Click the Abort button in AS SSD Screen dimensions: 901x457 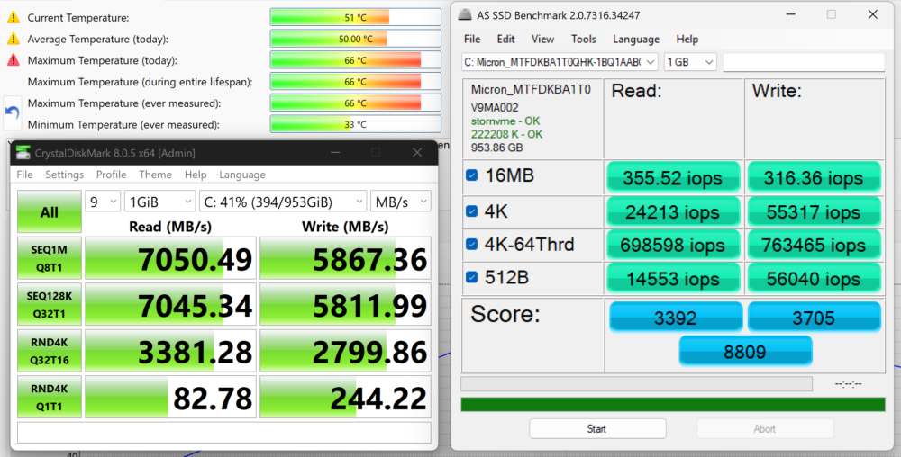pyautogui.click(x=765, y=428)
